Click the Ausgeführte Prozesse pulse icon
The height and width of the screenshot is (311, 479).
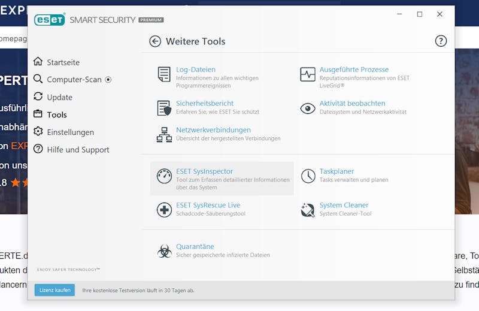[x=308, y=74]
